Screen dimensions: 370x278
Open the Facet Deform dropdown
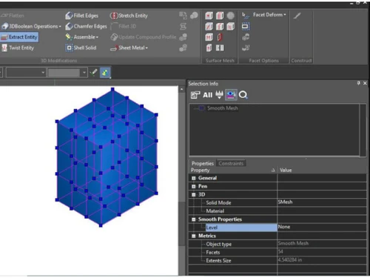tap(269, 15)
